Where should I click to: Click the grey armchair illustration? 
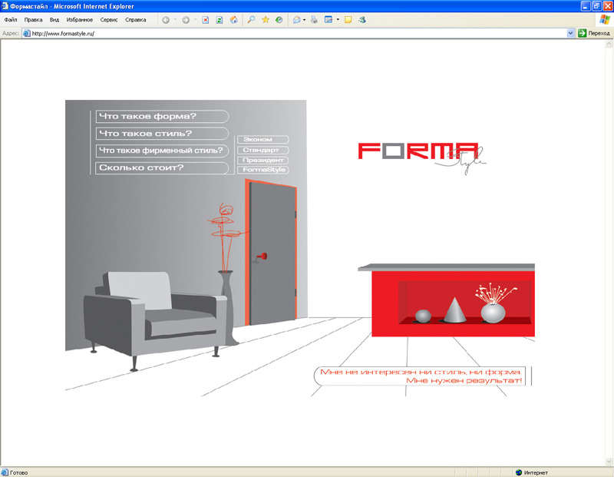click(155, 320)
